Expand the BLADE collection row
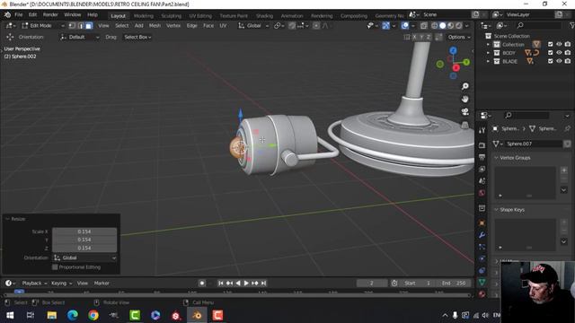The image size is (575, 323). pyautogui.click(x=488, y=61)
